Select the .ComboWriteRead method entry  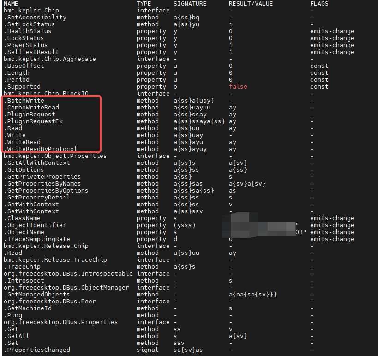tap(31, 108)
